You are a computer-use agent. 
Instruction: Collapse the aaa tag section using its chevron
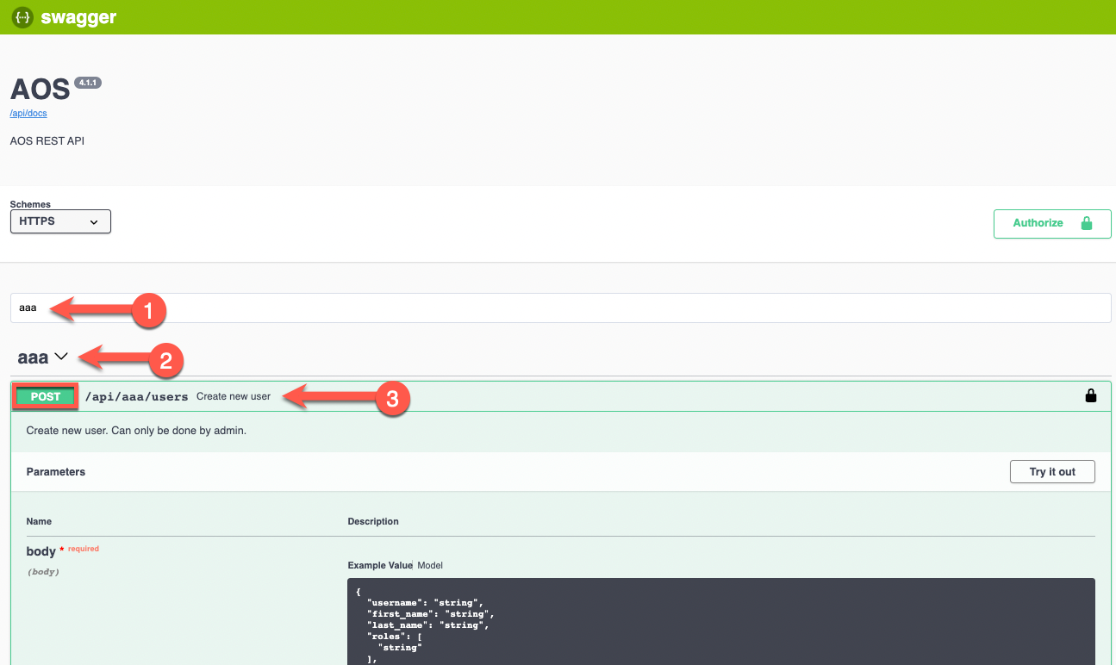[x=60, y=355]
